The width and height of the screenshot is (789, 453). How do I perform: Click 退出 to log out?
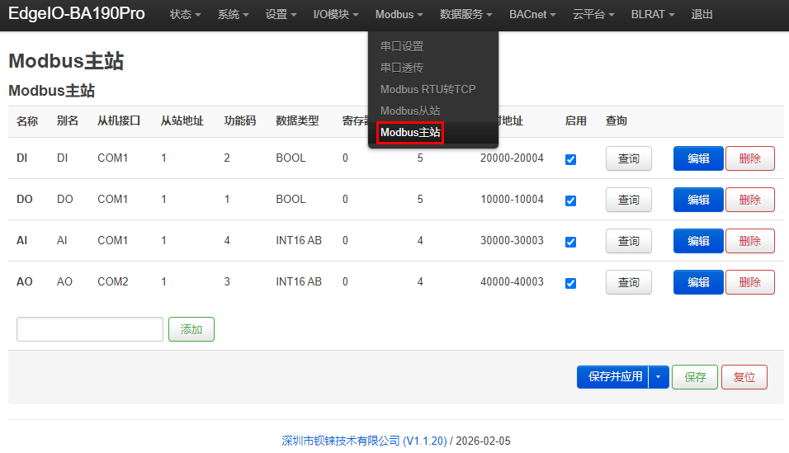702,15
